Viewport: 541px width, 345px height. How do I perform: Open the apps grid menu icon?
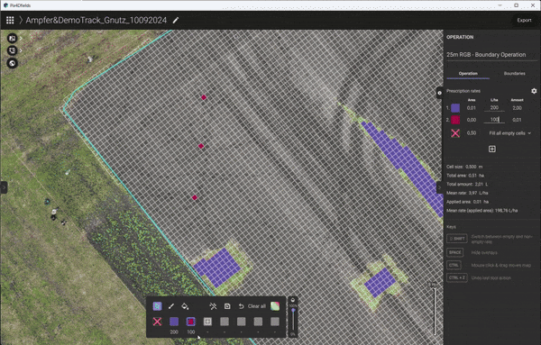pyautogui.click(x=10, y=21)
